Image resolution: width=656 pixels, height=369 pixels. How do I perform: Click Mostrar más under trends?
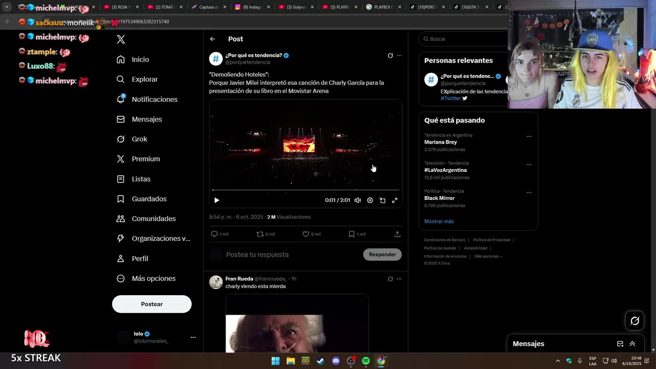coord(439,221)
